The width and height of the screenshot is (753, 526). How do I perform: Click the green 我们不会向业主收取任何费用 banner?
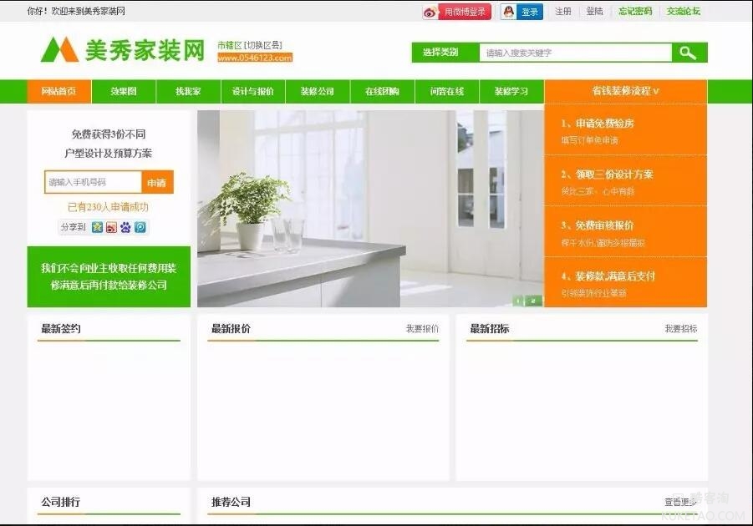pos(109,277)
